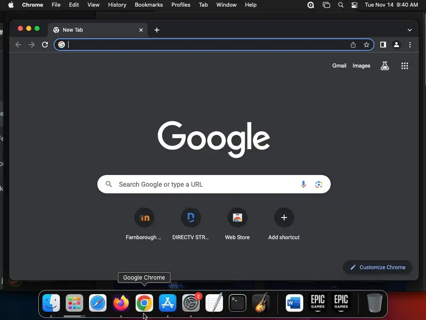This screenshot has height=320, width=426.
Task: Click the Google site icon in address bar
Action: click(62, 45)
